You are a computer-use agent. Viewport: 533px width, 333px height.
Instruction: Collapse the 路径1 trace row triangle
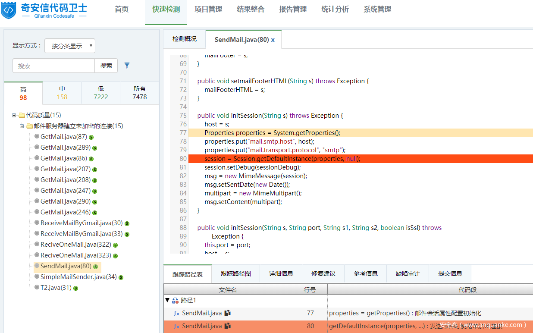coord(167,300)
